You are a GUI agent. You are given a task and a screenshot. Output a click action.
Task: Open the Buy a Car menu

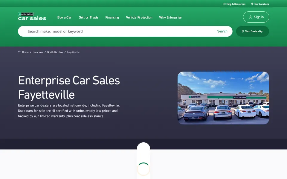point(65,17)
